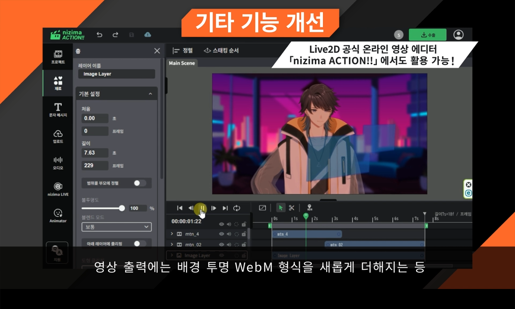
Task: Click the redo arrow icon
Action: click(x=115, y=35)
